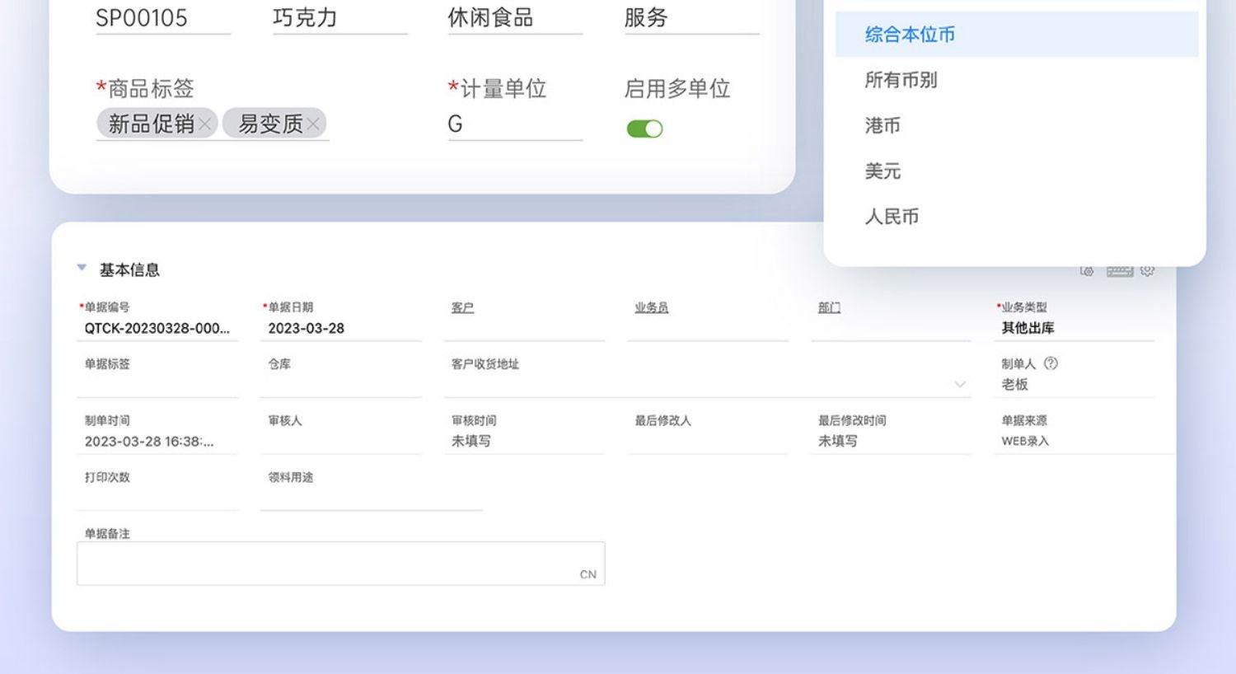This screenshot has width=1236, height=674.
Task: Collapse the 基本信息 section triangle
Action: coord(82,267)
